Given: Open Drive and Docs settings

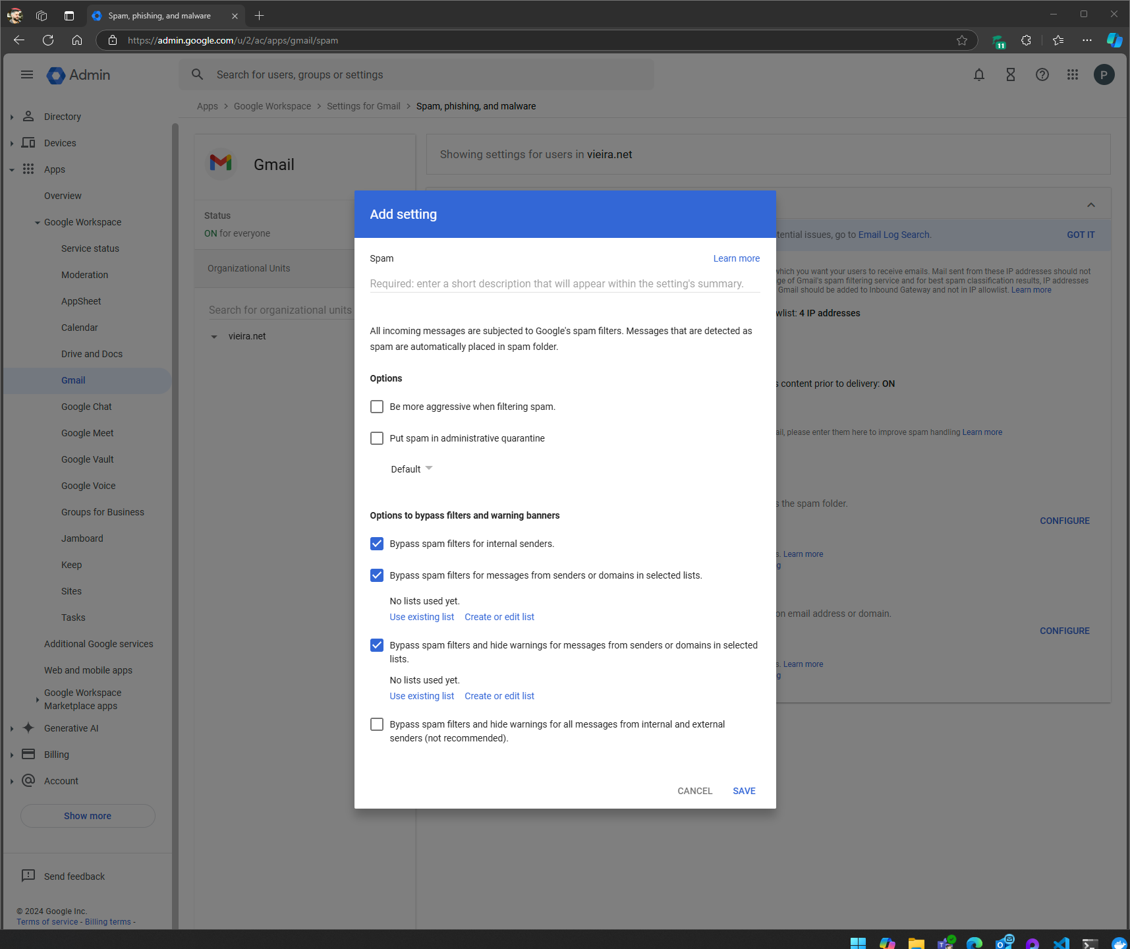Looking at the screenshot, I should click(92, 354).
